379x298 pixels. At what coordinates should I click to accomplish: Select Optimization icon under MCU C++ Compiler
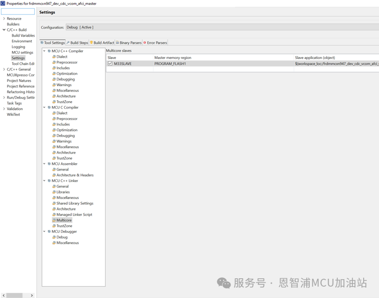54,74
